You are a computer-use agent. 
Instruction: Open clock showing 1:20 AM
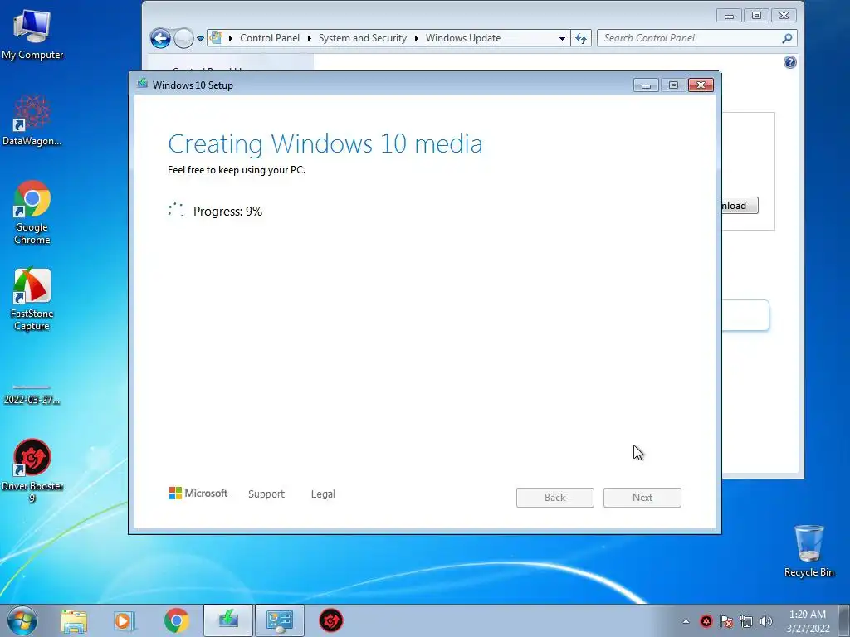coord(808,621)
